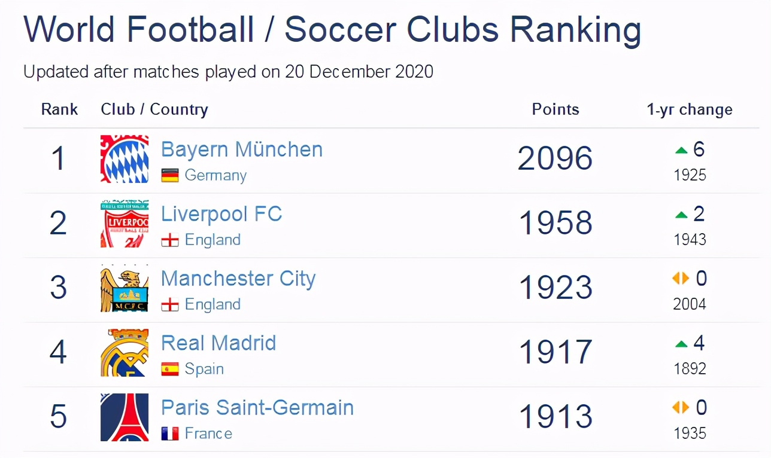Click the orange no-change arrows for Manchester City
771x458 pixels.
tap(681, 279)
